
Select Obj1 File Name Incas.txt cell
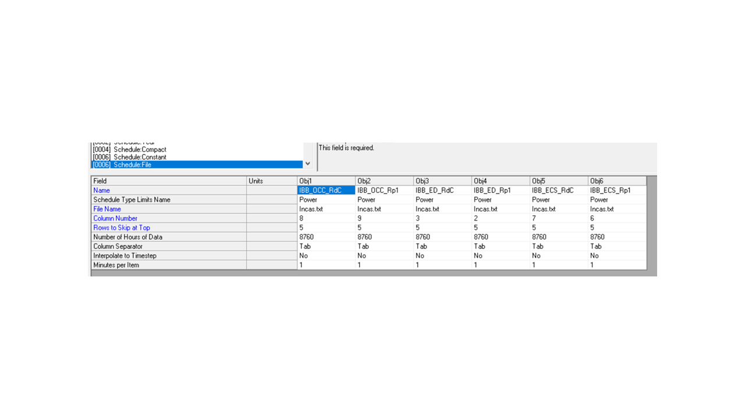point(326,209)
